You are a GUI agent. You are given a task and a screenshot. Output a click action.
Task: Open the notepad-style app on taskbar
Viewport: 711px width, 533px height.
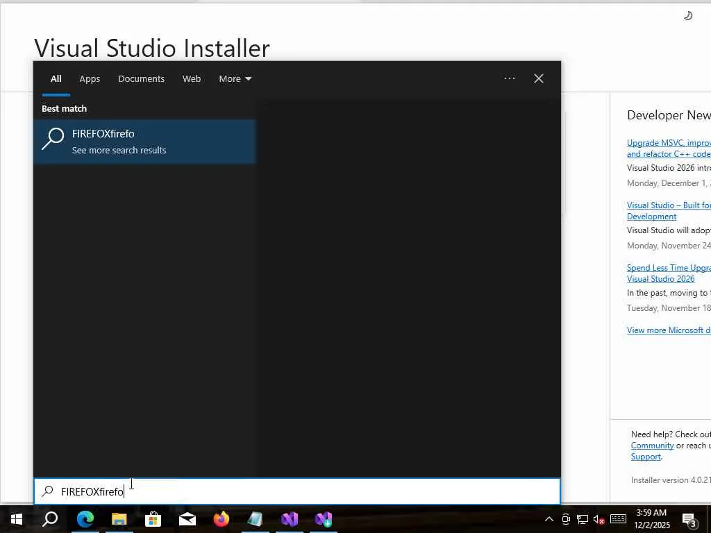click(x=256, y=519)
